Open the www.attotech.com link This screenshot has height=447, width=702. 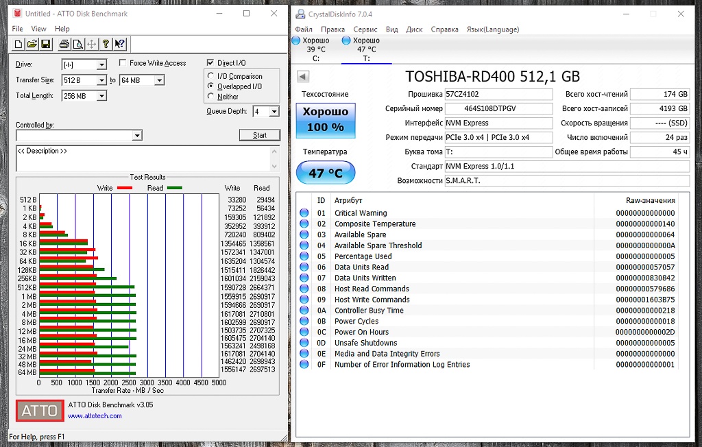[x=95, y=415]
